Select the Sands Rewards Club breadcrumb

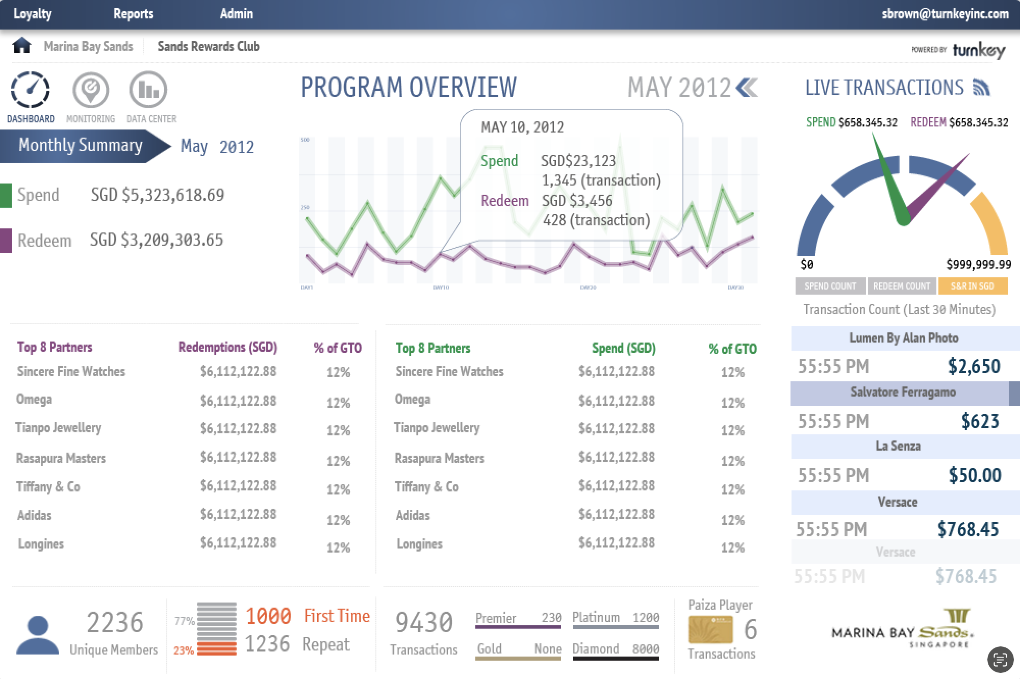(209, 46)
